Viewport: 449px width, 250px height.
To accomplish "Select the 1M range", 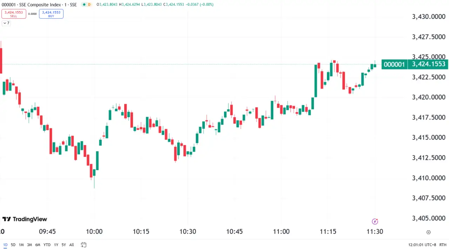I will pos(21,245).
